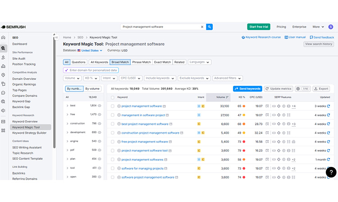
Task: Open the Keyword Research course link
Action: pos(261,37)
